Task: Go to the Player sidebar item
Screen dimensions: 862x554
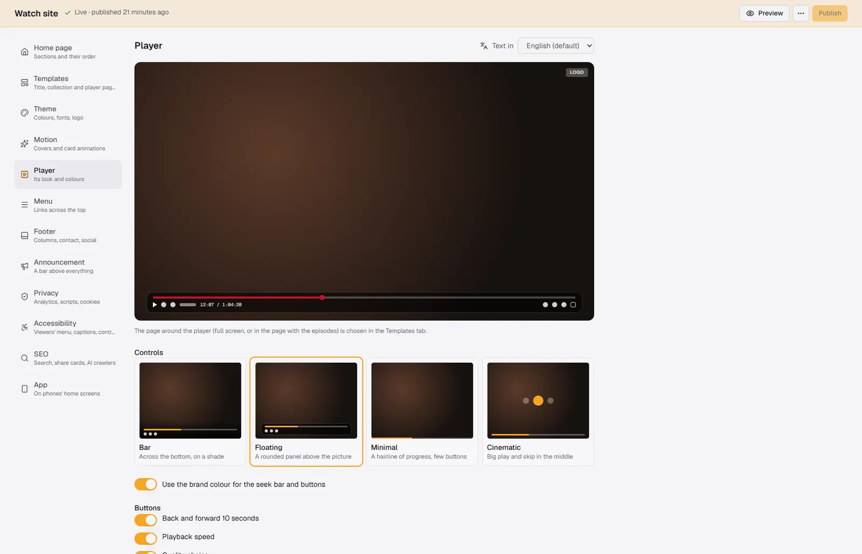Action: (68, 175)
